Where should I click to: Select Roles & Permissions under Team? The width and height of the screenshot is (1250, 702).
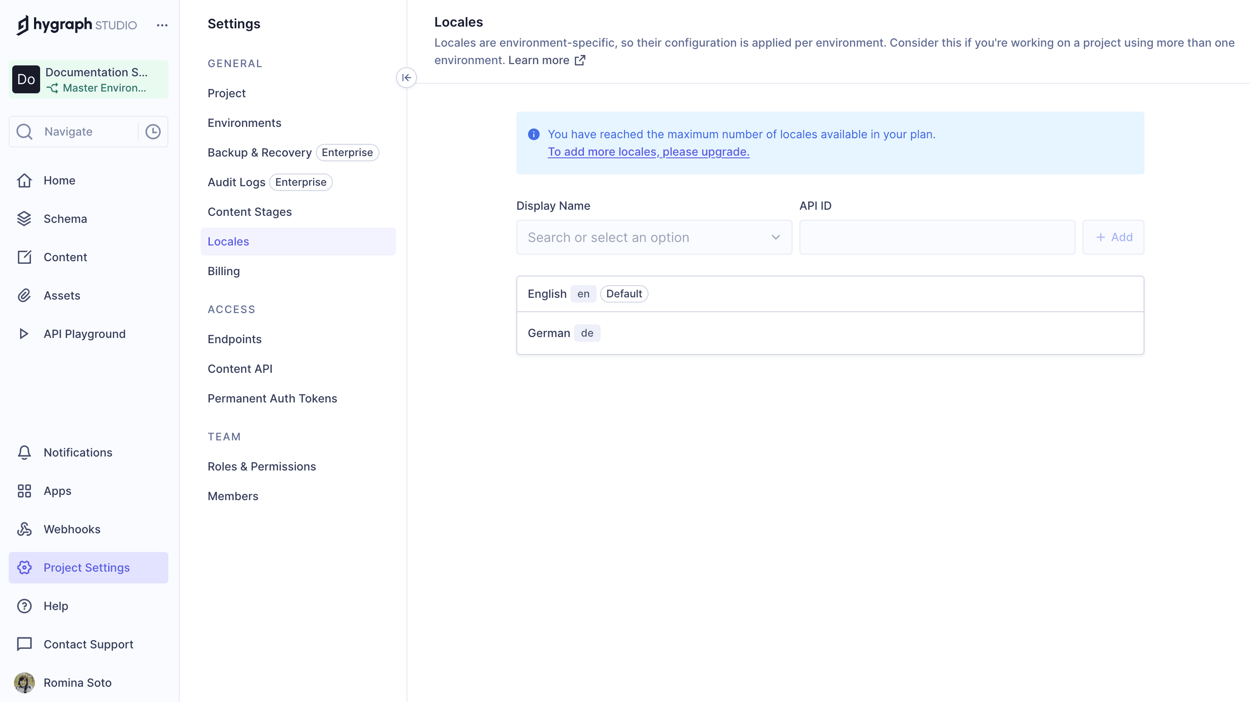click(262, 466)
